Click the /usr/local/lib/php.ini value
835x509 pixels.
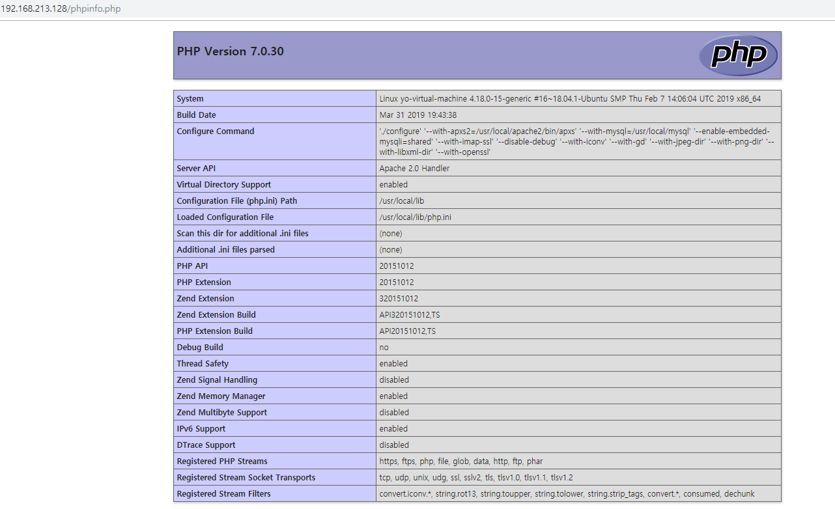coord(415,217)
